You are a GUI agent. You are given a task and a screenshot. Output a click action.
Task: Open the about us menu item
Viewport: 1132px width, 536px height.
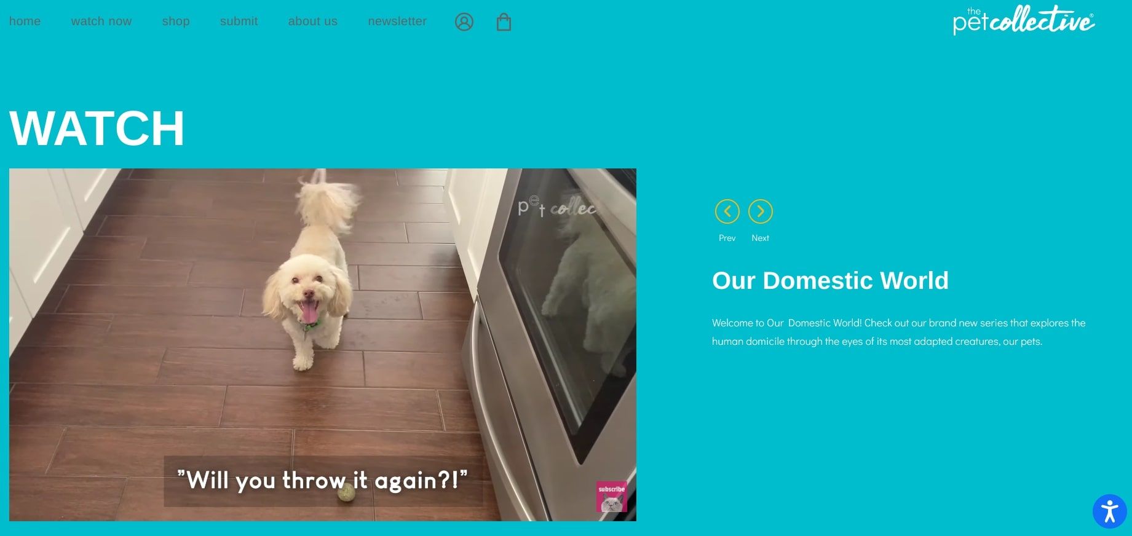(x=313, y=22)
